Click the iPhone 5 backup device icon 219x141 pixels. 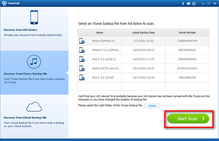[x=82, y=41]
